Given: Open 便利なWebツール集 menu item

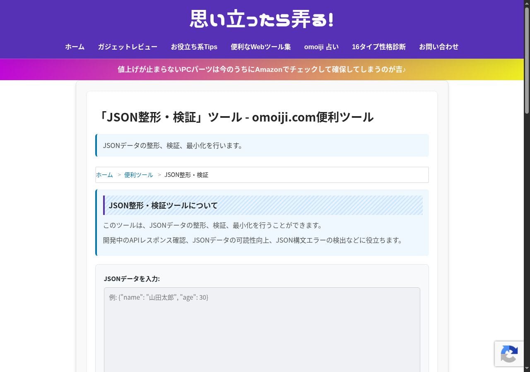Looking at the screenshot, I should 261,47.
